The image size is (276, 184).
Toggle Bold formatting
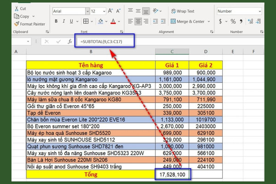[x=56, y=21]
